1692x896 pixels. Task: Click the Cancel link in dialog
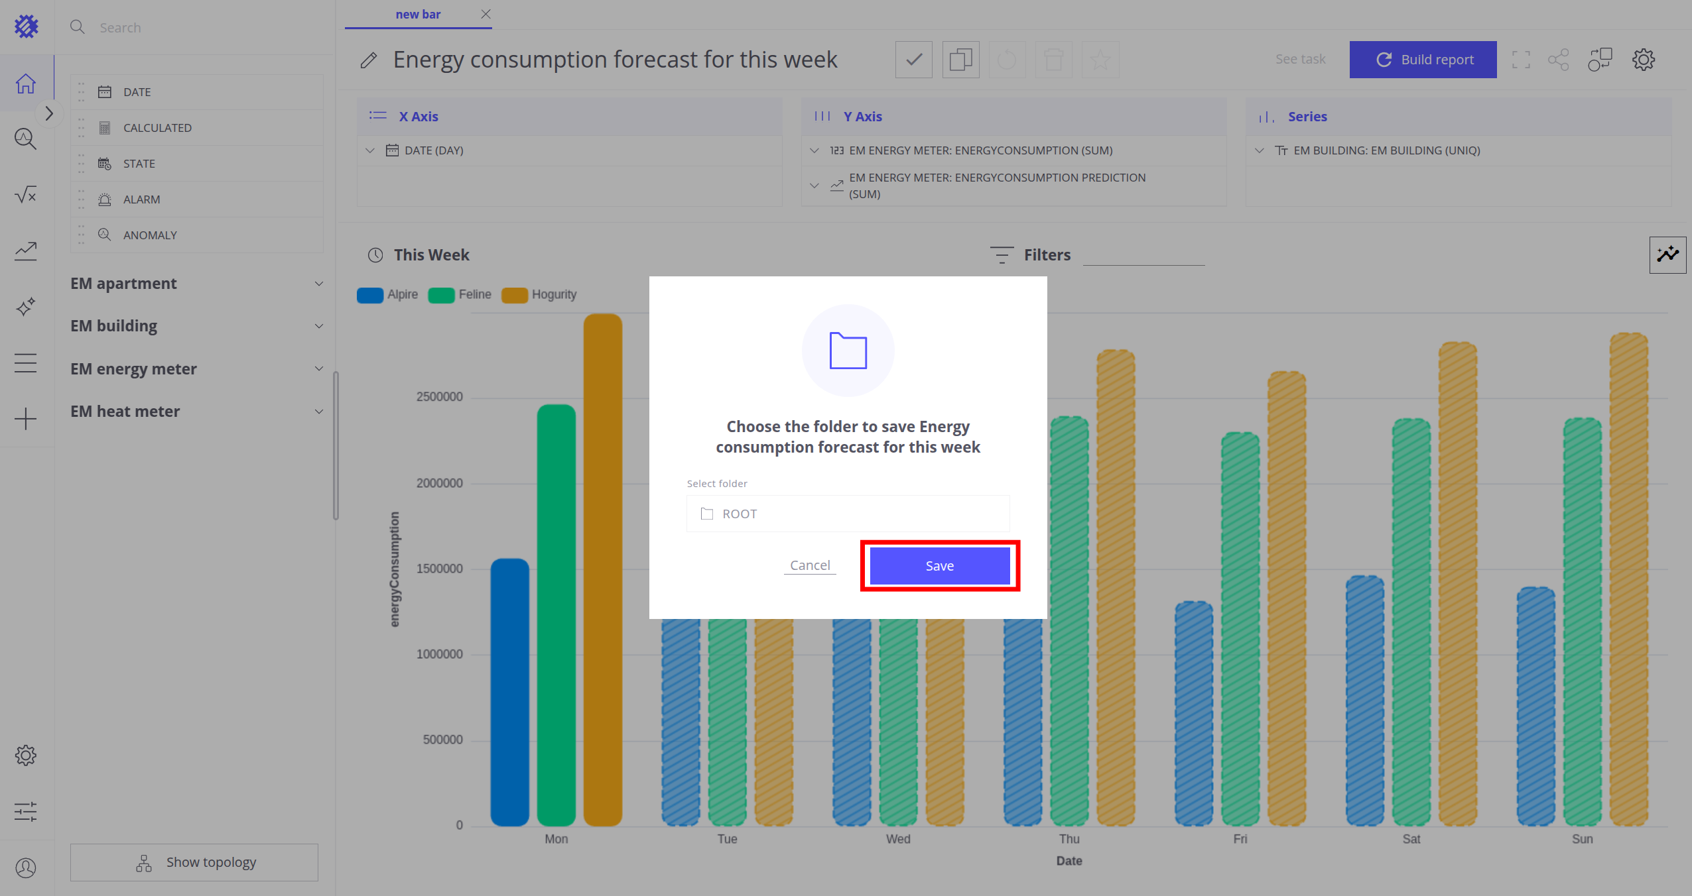click(809, 565)
